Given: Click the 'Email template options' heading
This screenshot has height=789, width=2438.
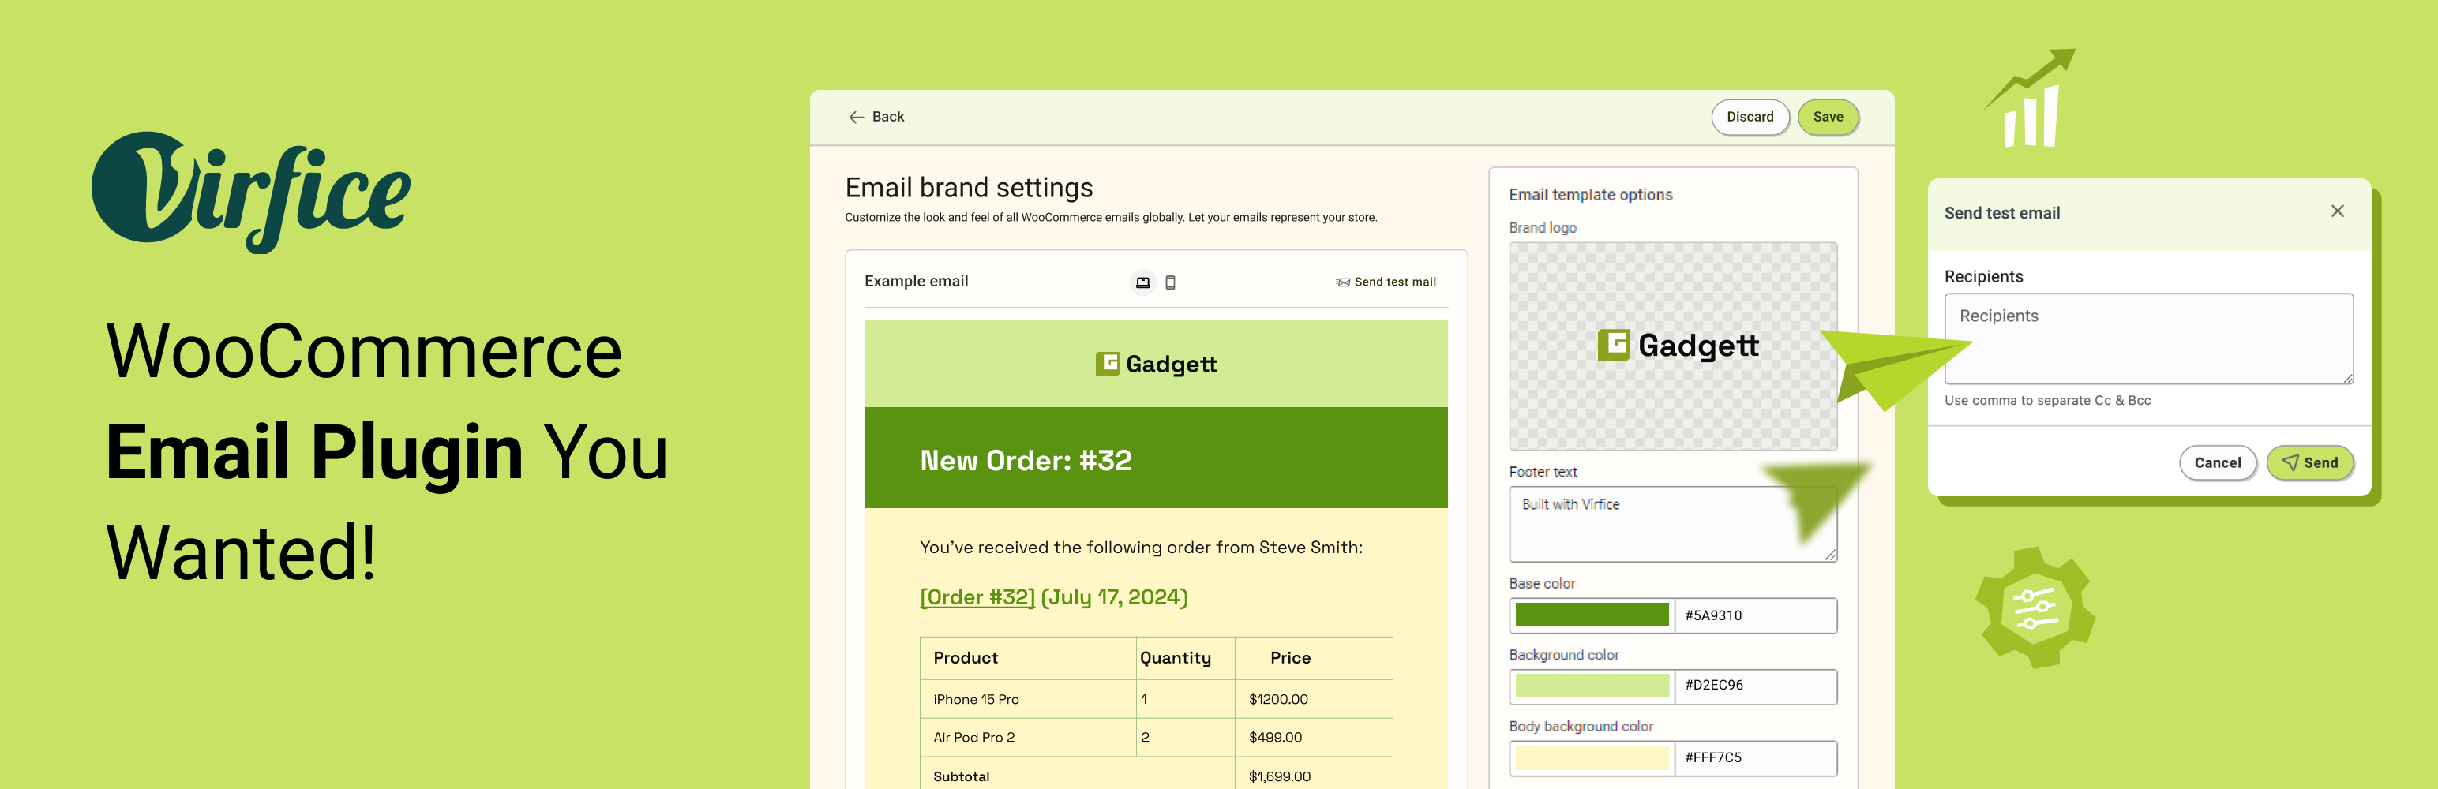Looking at the screenshot, I should point(1590,195).
